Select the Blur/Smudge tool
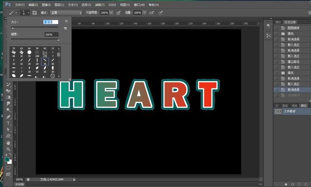Image resolution: width=311 pixels, height=187 pixels. pyautogui.click(x=8, y=104)
